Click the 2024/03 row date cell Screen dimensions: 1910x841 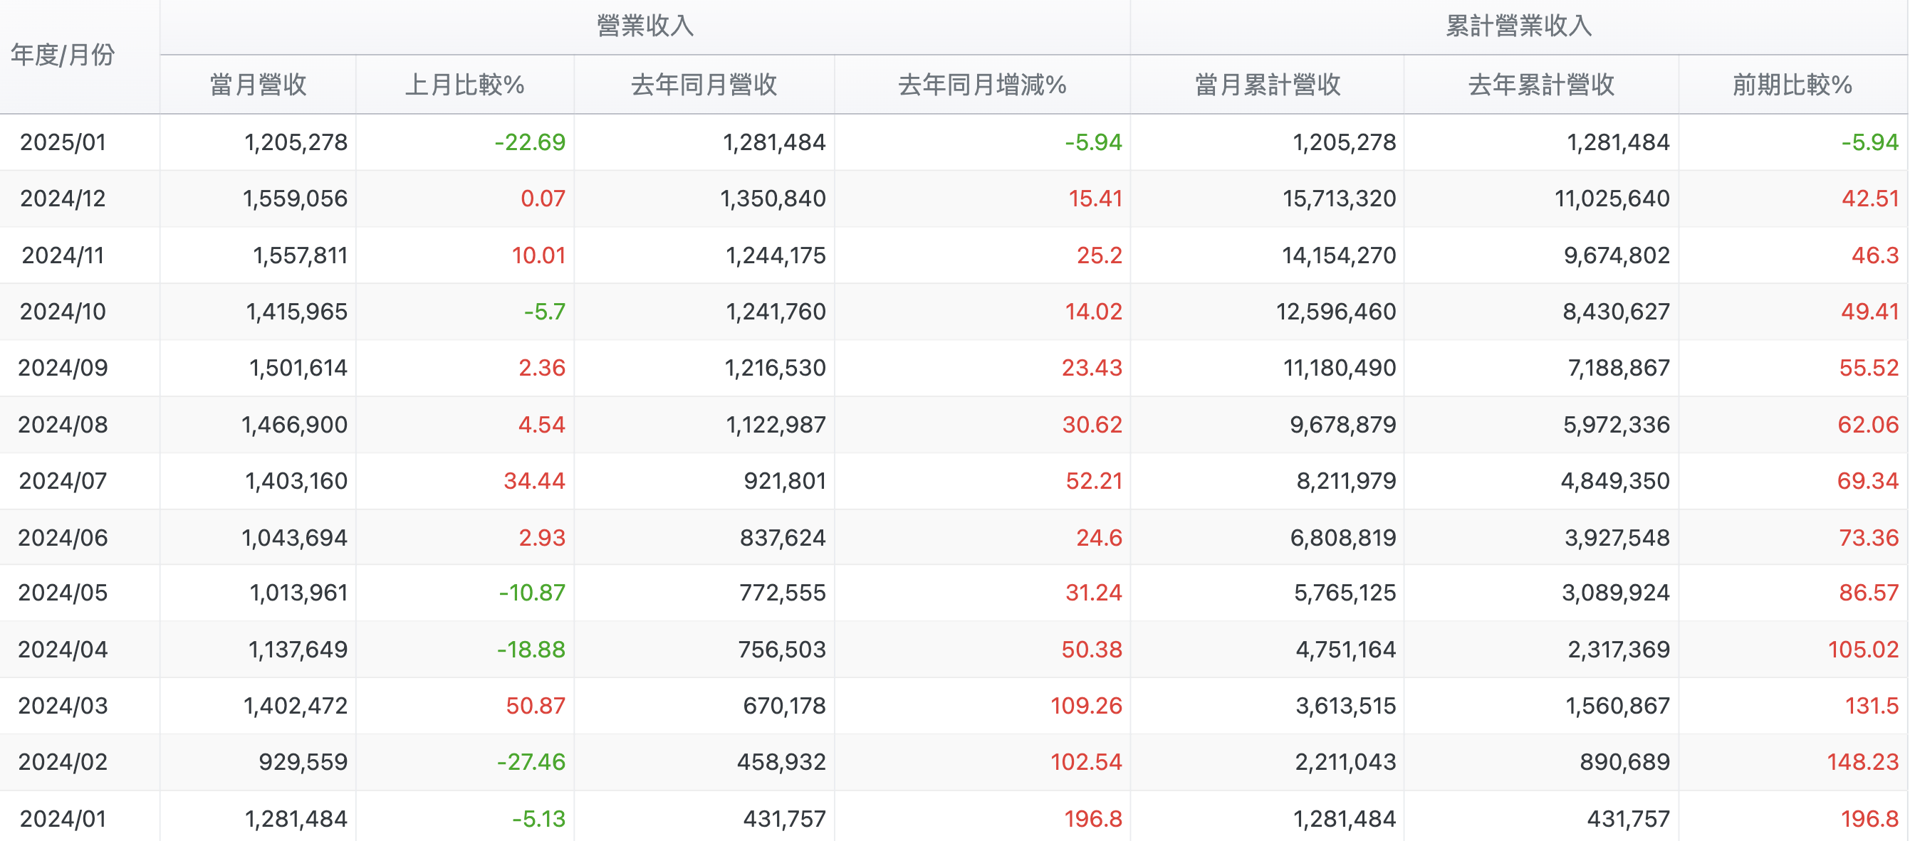pos(63,705)
